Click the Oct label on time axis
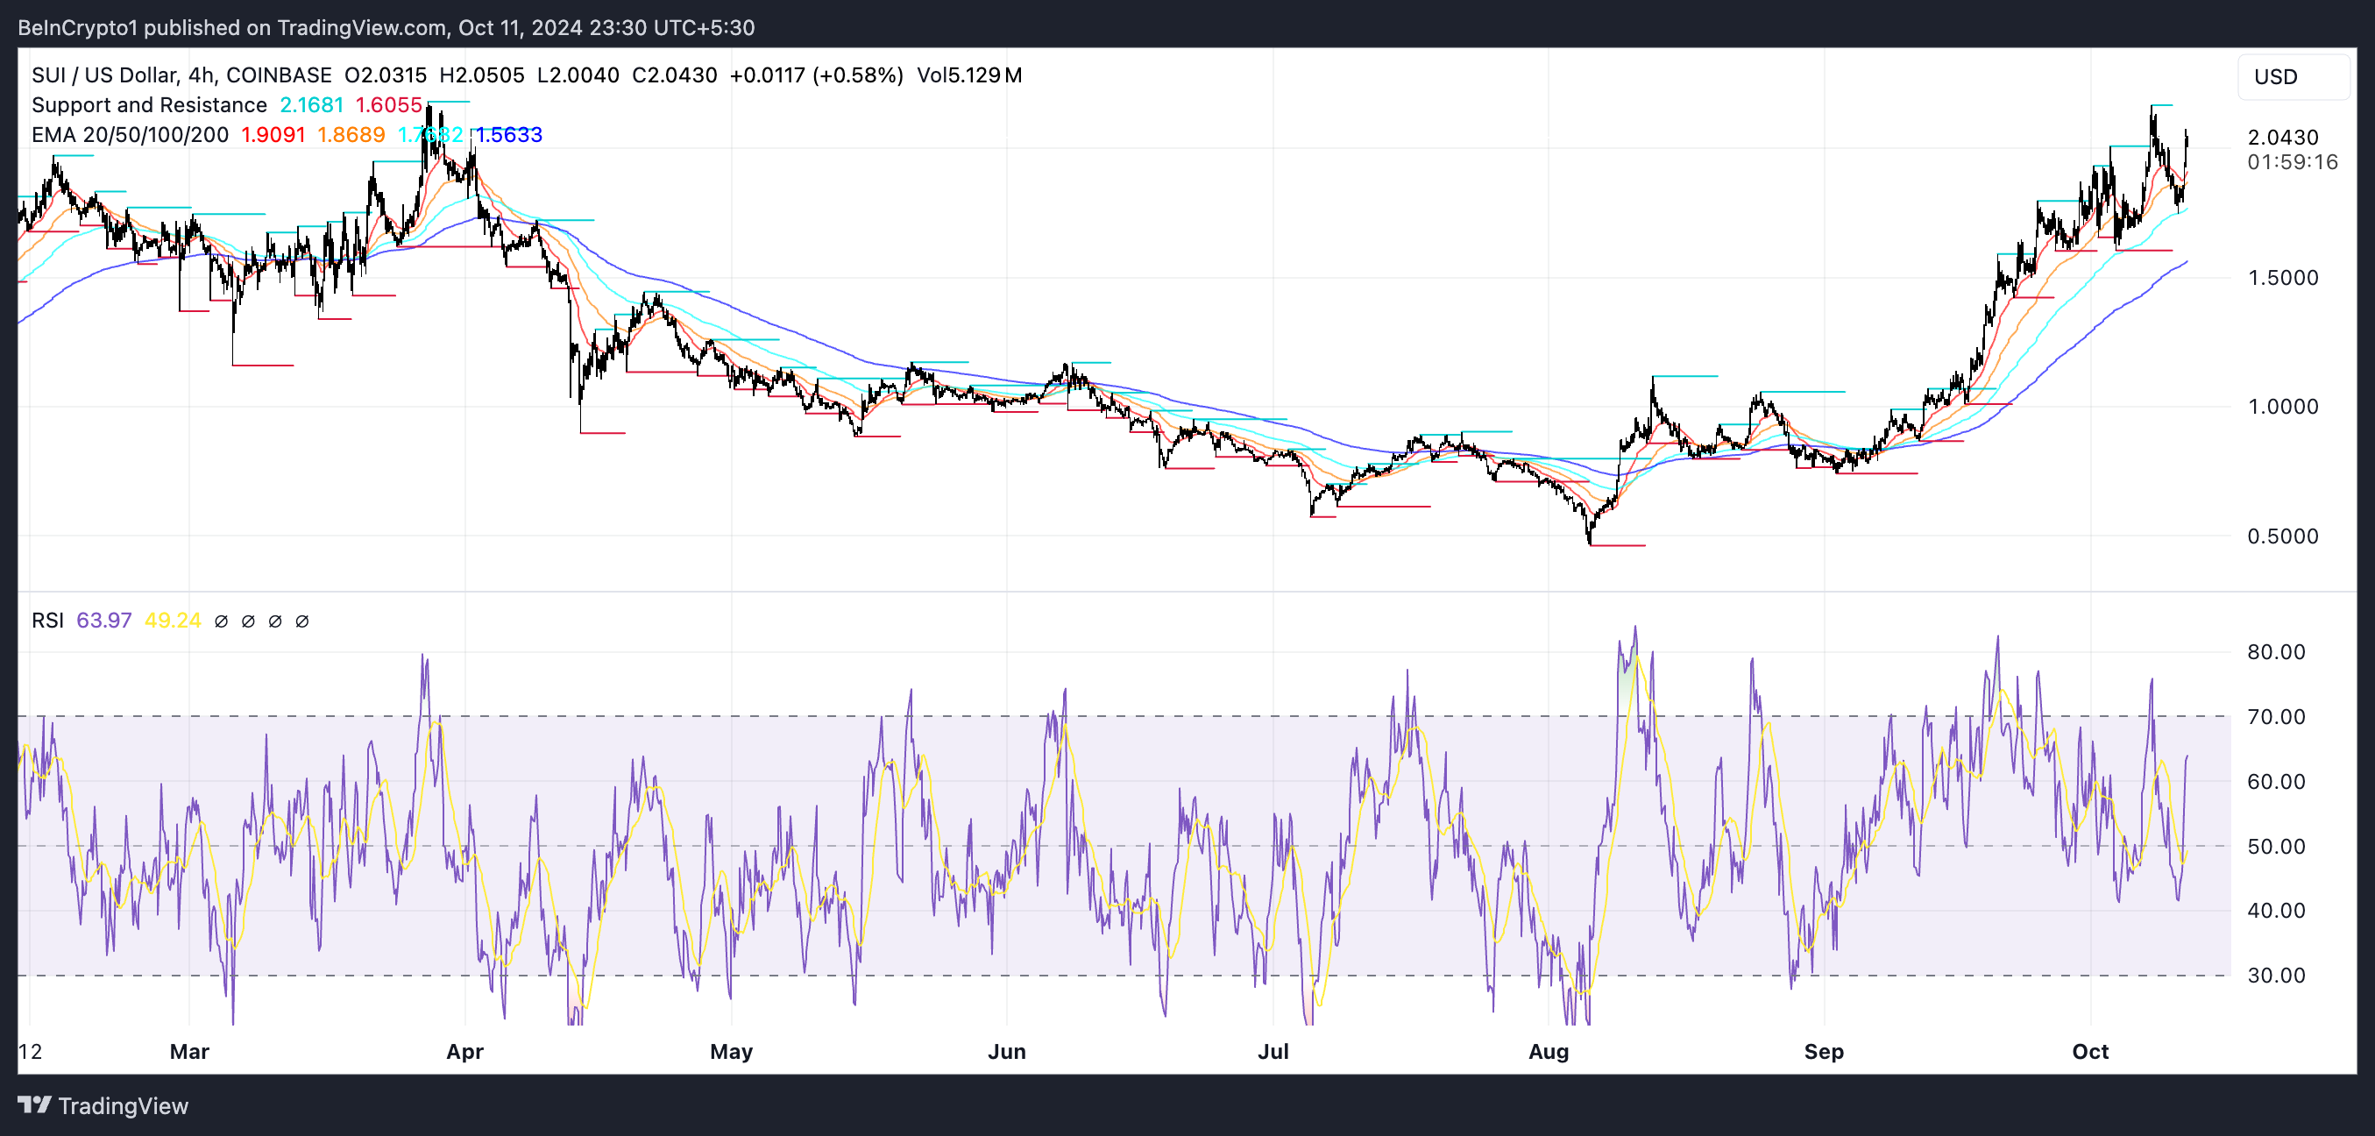 [2089, 1051]
